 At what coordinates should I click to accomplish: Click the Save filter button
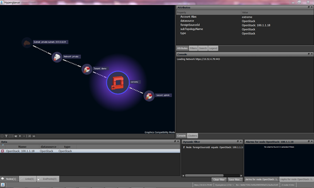point(235,180)
